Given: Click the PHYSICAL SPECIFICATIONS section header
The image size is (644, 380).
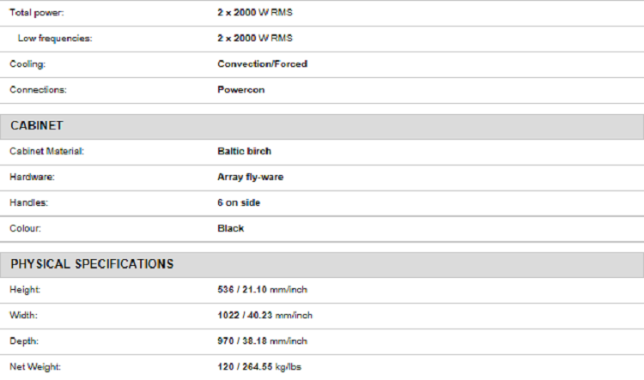Looking at the screenshot, I should (x=92, y=264).
